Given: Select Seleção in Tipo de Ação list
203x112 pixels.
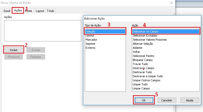Looking at the screenshot, I should 105,31.
